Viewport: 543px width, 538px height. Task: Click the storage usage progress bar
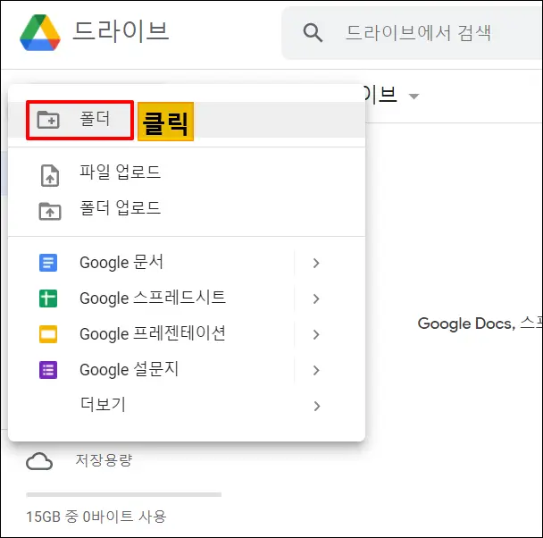(x=123, y=493)
